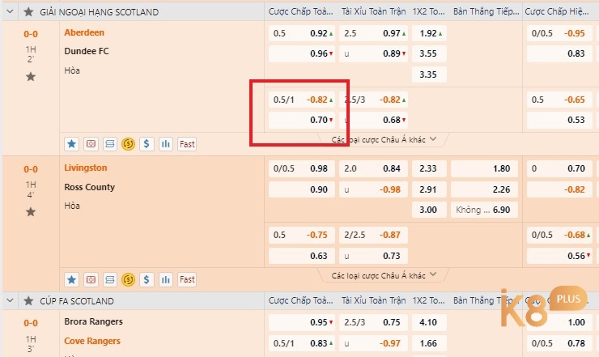Viewport: 599px width, 357px height.
Task: Select first-half 0.5 handicap odds -0.65
Action: [559, 100]
